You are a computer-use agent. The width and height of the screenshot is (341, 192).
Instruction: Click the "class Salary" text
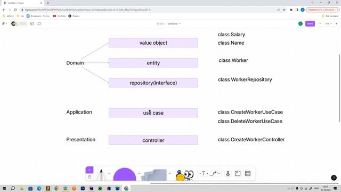[231, 35]
